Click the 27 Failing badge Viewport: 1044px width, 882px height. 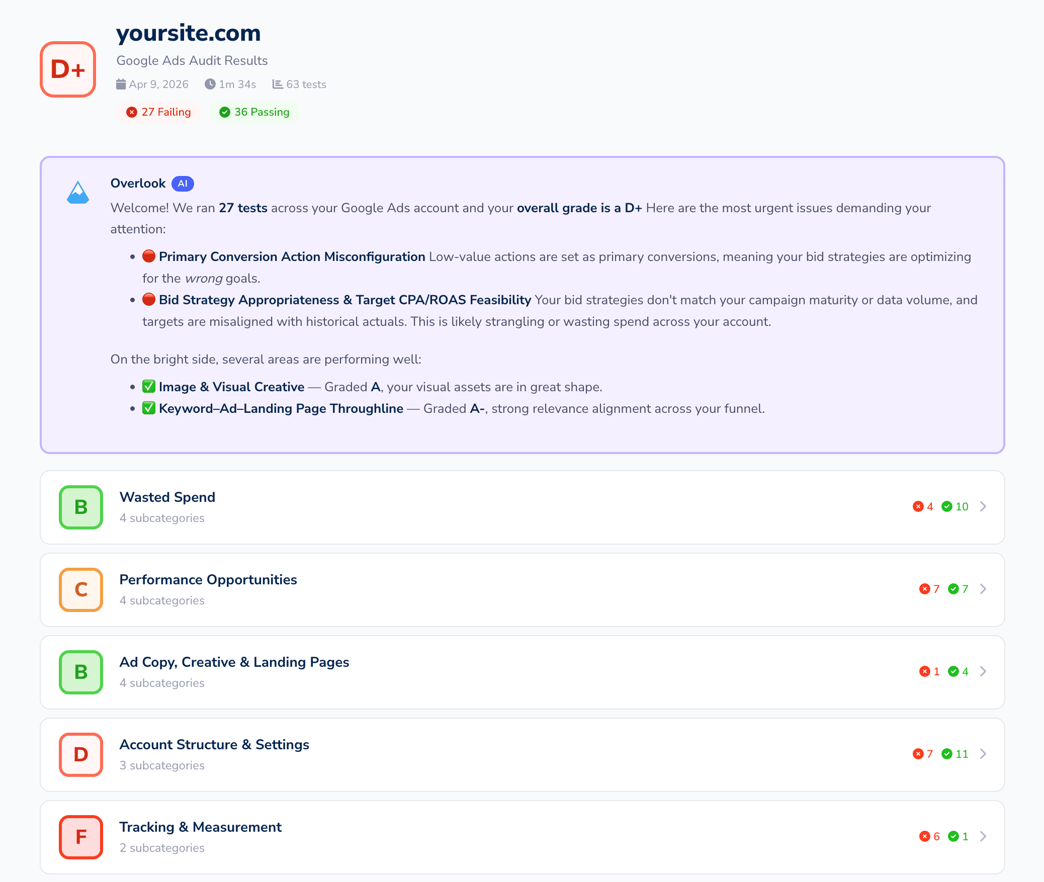coord(159,112)
